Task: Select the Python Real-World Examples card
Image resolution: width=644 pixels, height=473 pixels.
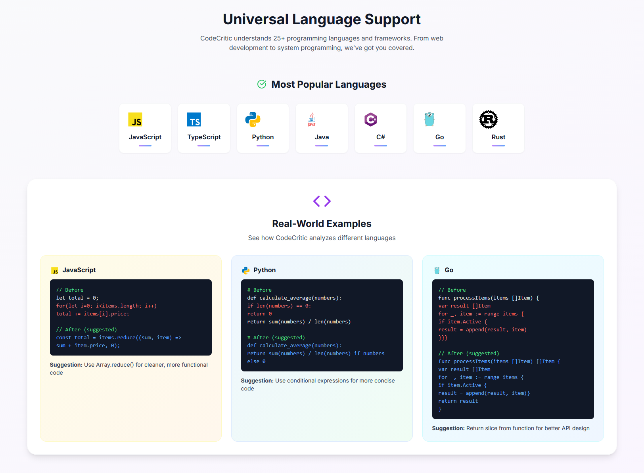Action: (322, 349)
